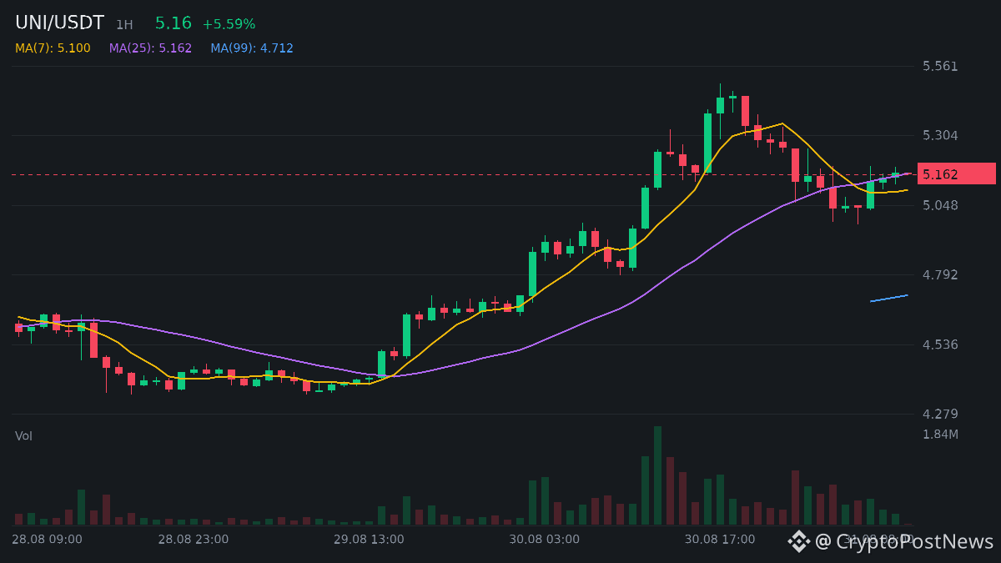
Task: Click the red 5.162 current price tag
Action: (x=957, y=174)
